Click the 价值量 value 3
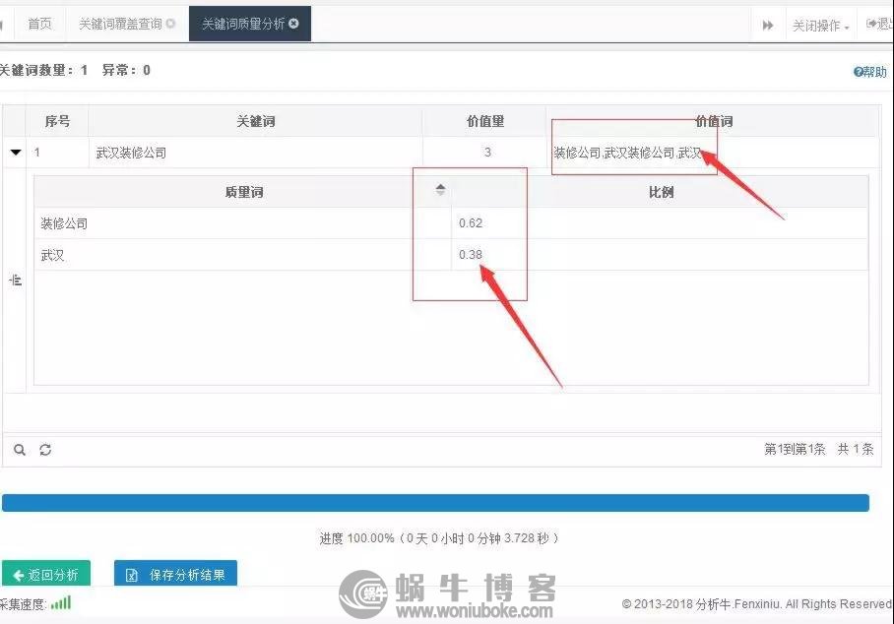 (487, 153)
